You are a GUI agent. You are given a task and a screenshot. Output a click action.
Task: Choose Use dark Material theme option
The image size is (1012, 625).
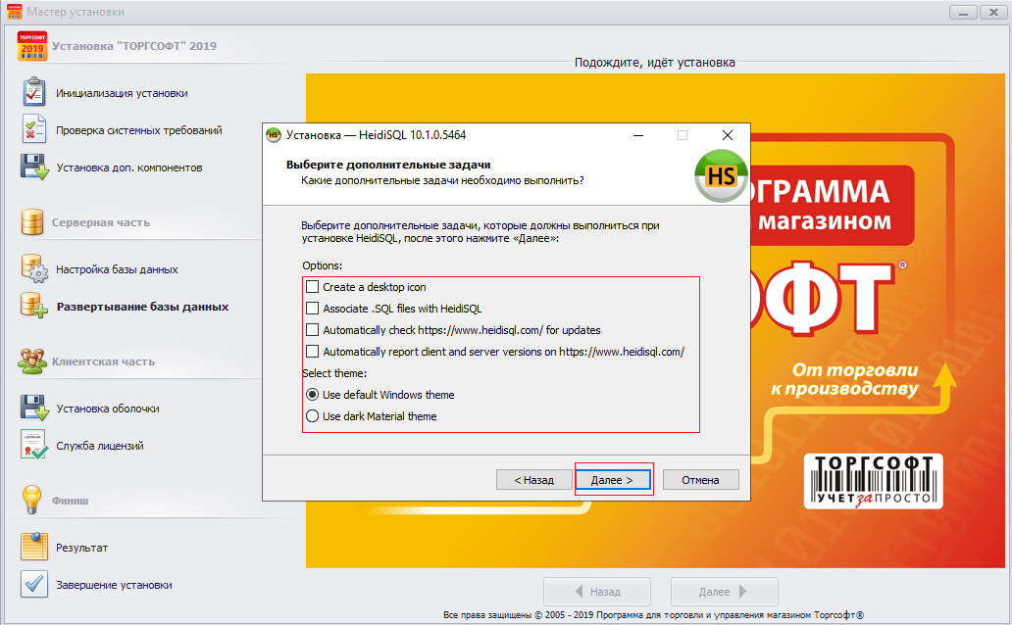click(313, 416)
